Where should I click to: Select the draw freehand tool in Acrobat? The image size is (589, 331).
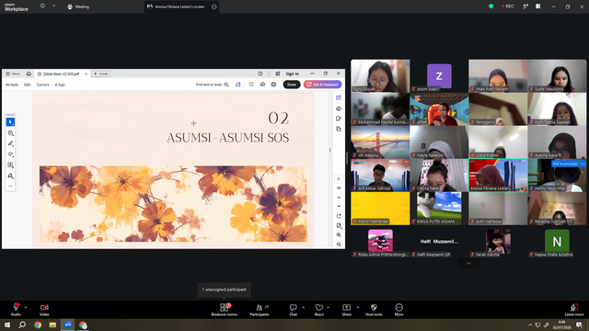(x=10, y=154)
